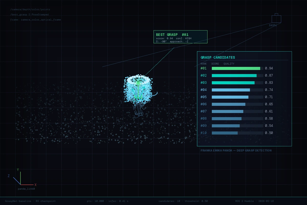This screenshot has width=307, height=205.
Task: Click the panda_link0 frame label
Action: 26,189
